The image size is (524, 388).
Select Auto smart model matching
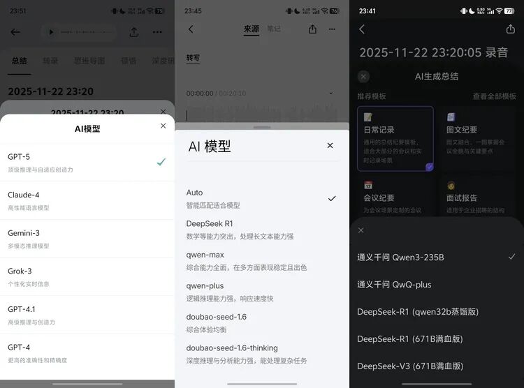[262, 199]
